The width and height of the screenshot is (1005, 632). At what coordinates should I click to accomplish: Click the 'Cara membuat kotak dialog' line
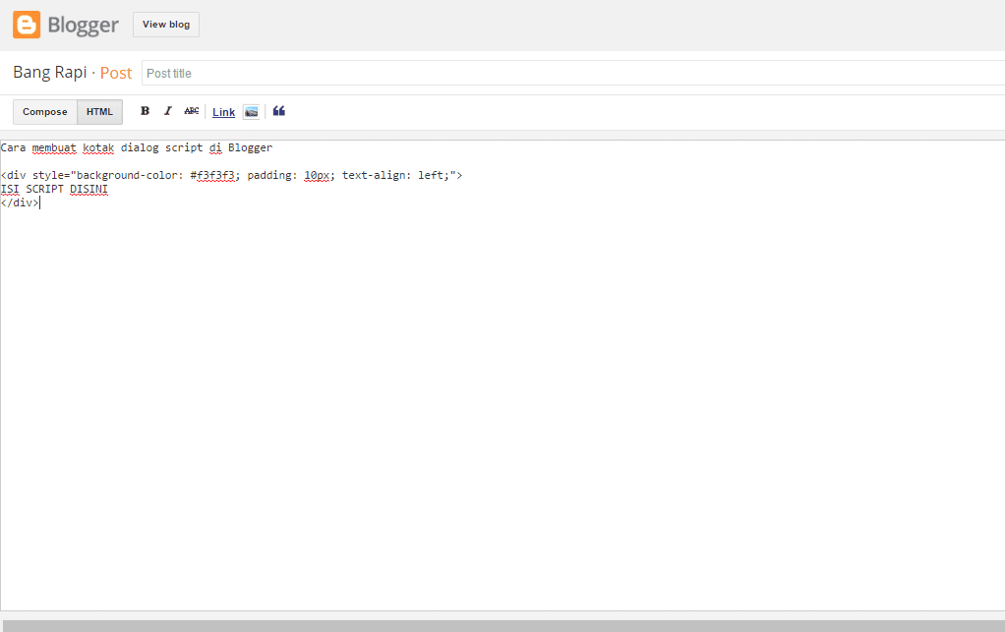pos(137,147)
